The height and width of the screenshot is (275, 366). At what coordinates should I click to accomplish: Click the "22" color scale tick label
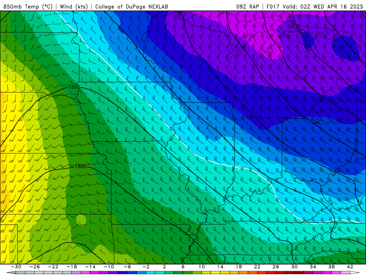(257, 267)
